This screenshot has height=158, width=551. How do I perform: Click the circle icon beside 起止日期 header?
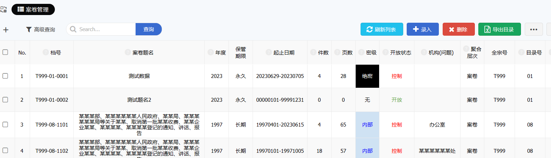pos(268,52)
